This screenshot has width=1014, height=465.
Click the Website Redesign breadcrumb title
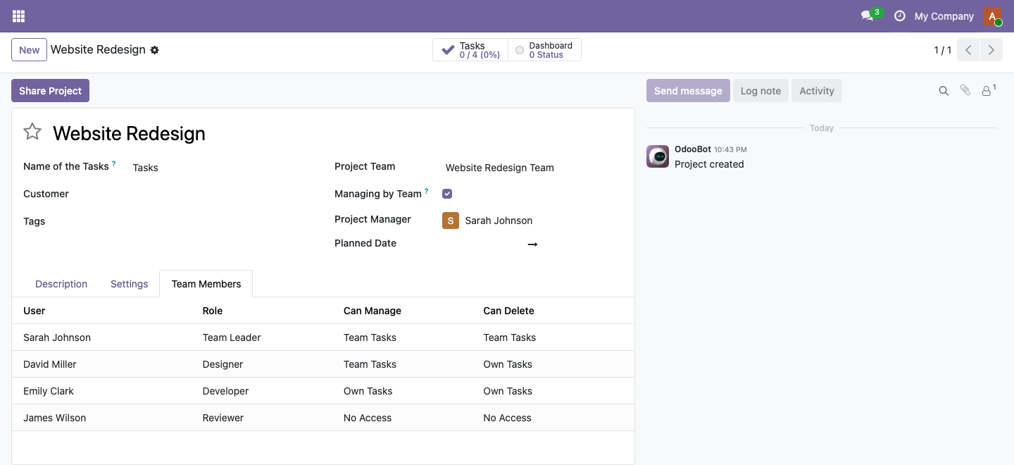pyautogui.click(x=98, y=50)
